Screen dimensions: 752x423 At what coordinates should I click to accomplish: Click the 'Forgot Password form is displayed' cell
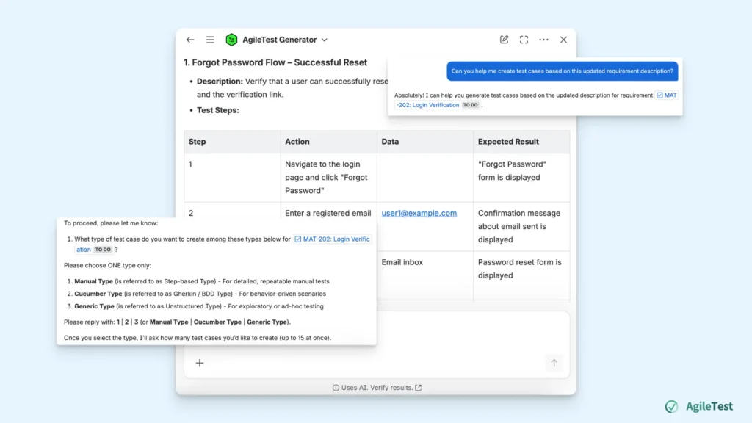point(521,178)
